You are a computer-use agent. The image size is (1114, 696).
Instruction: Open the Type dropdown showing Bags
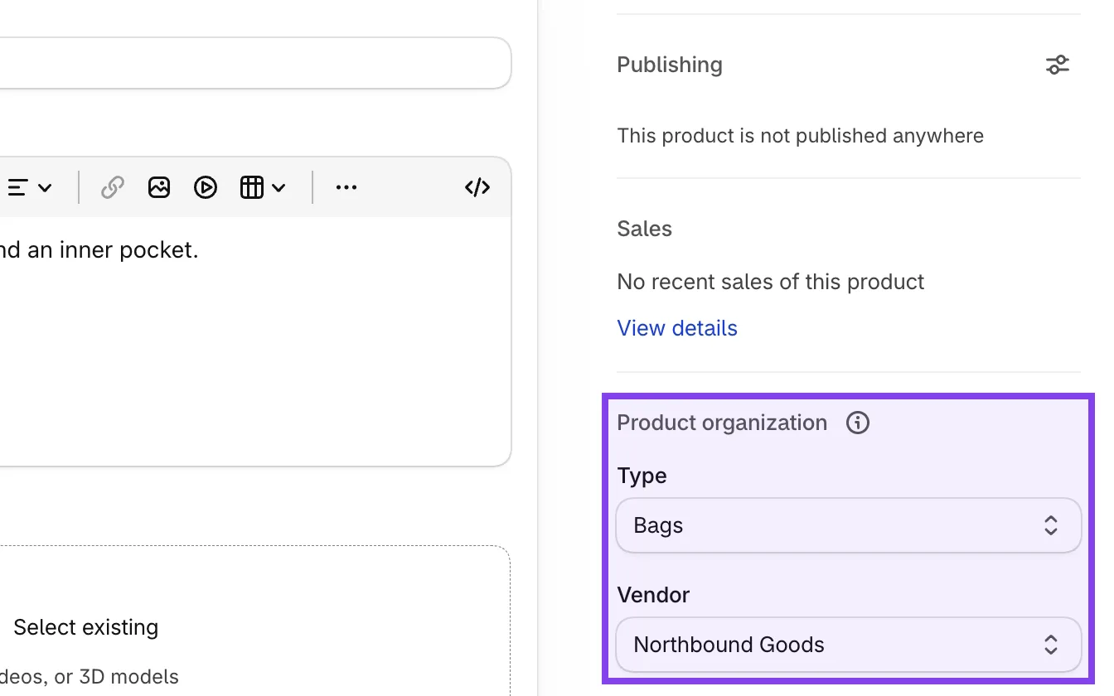849,525
